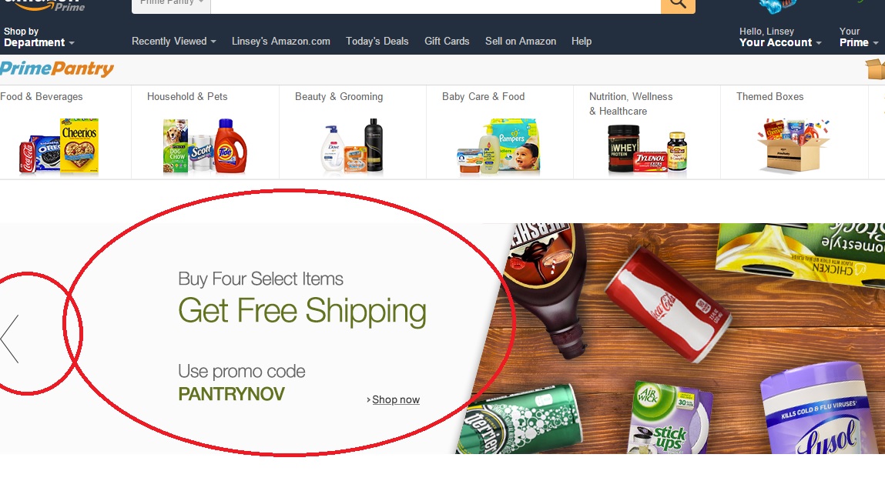
Task: Open Household & Pets product image
Action: pyautogui.click(x=205, y=146)
